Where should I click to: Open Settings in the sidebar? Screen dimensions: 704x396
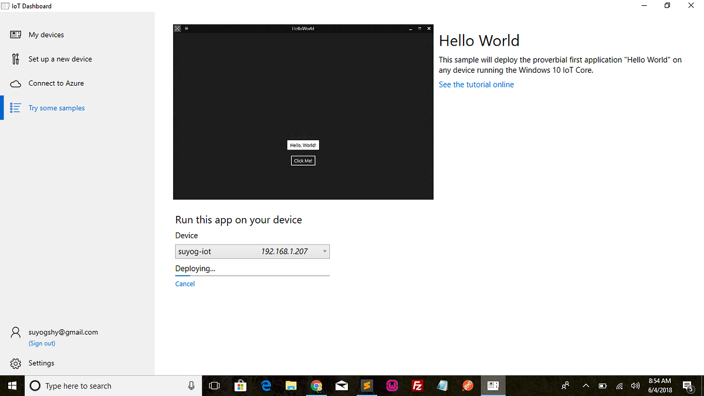click(77, 363)
